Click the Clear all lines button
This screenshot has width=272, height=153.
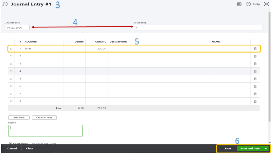(x=44, y=117)
